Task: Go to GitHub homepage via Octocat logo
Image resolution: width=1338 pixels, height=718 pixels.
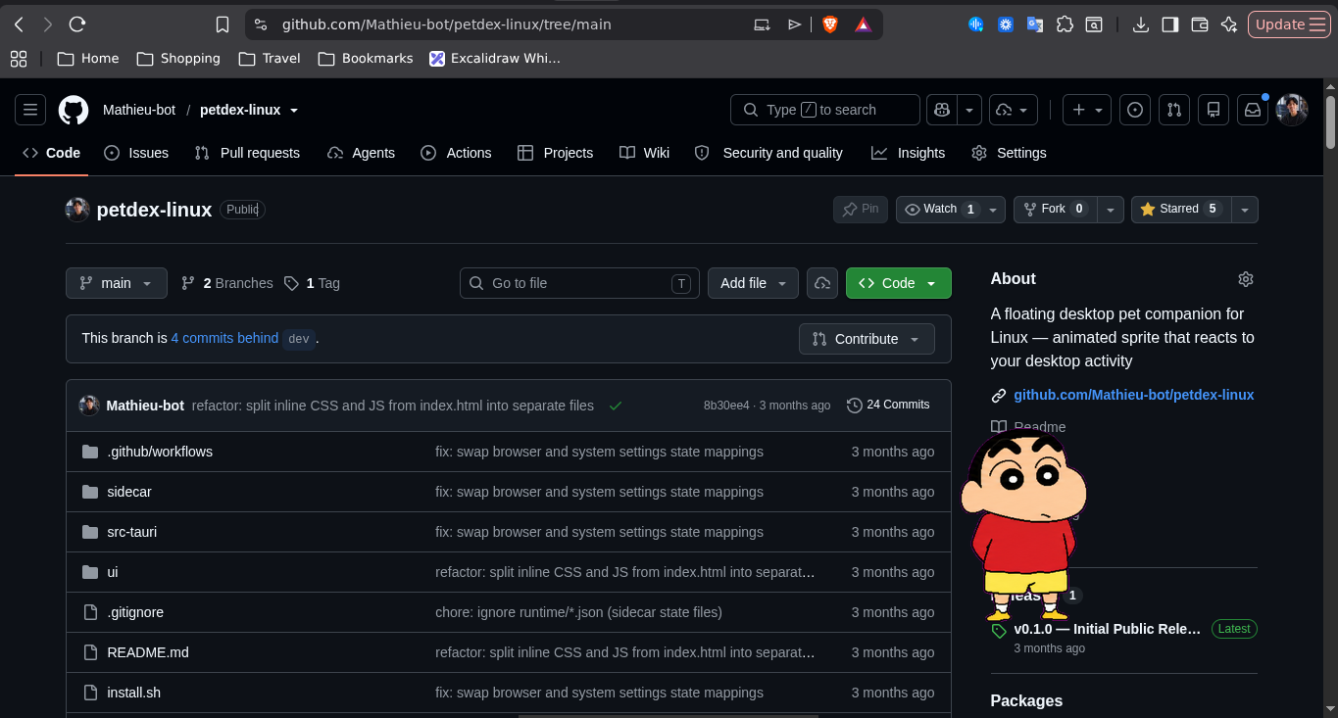Action: click(74, 110)
